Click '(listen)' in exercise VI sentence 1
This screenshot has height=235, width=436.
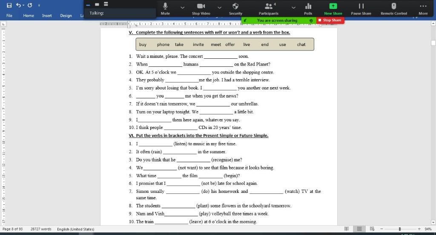[180, 144]
